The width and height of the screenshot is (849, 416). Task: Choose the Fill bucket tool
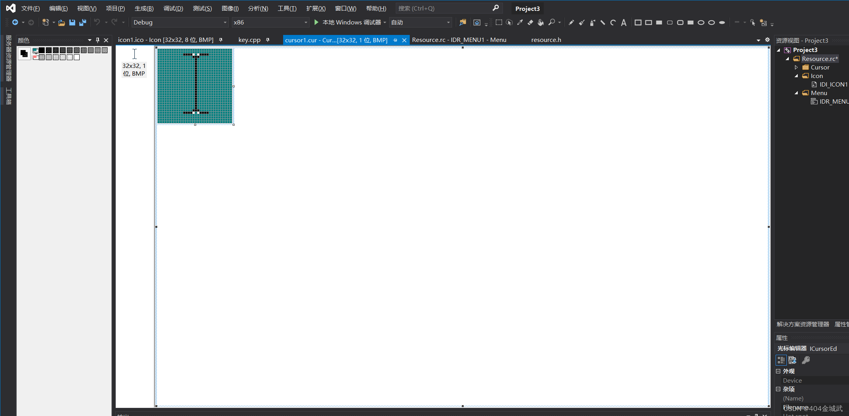tap(540, 23)
